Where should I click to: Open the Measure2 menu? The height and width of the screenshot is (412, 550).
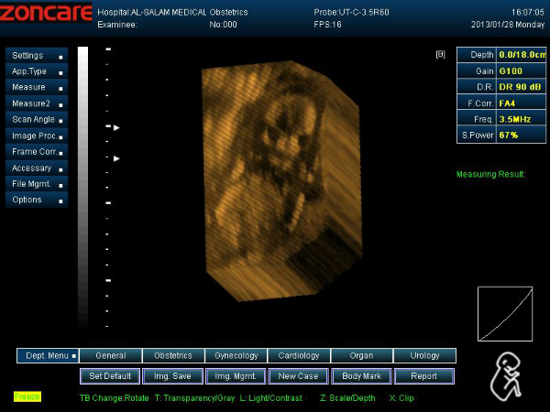[x=37, y=103]
